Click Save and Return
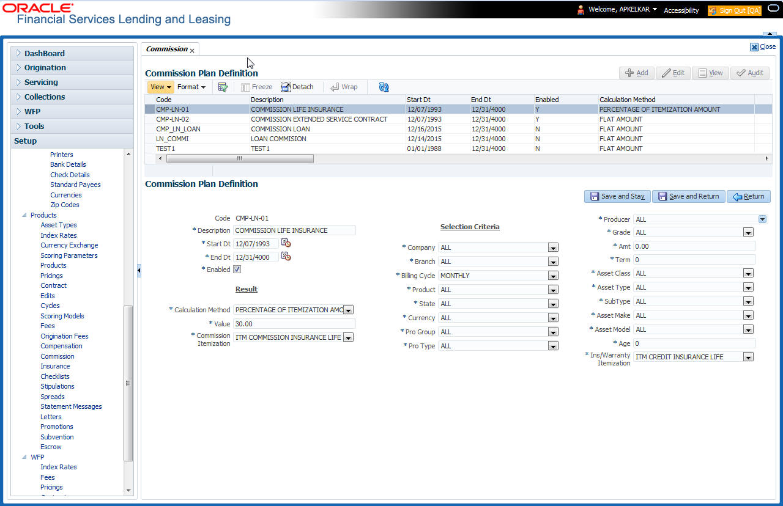Viewport: 783px width, 506px height. click(689, 196)
